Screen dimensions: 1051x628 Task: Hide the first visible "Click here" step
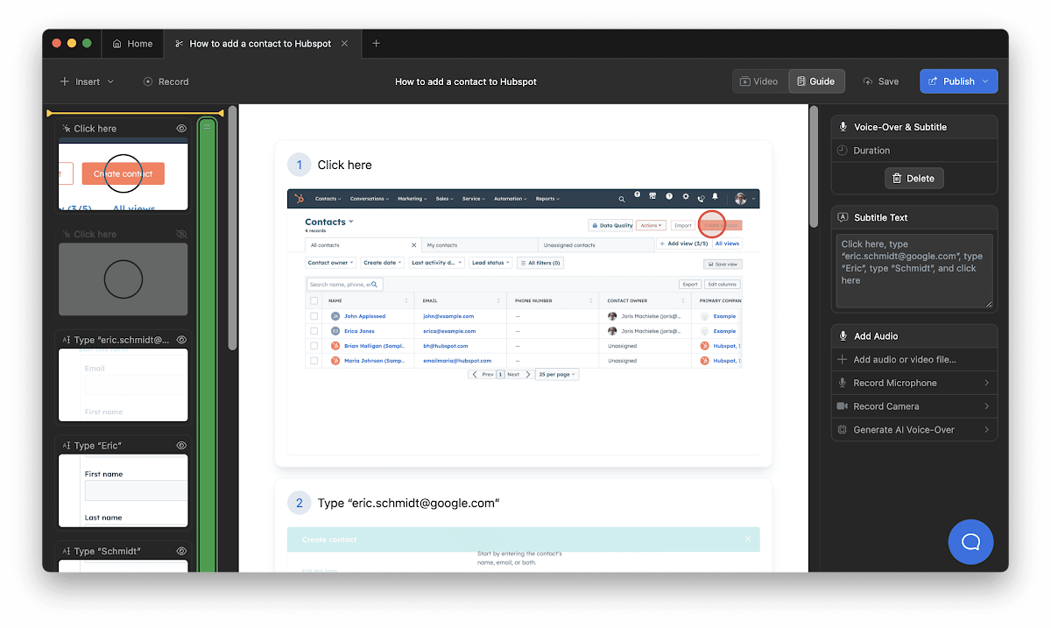tap(181, 128)
